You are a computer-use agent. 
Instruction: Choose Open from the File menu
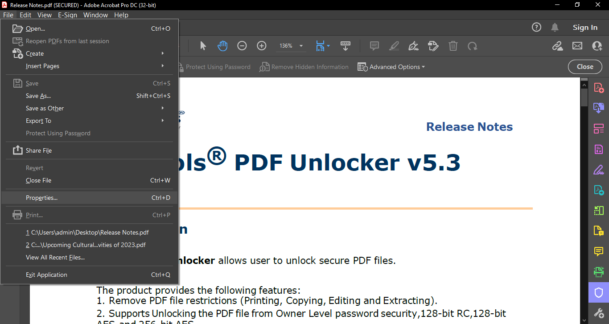(x=89, y=28)
